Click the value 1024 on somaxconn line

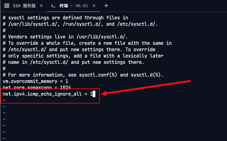click(x=65, y=87)
